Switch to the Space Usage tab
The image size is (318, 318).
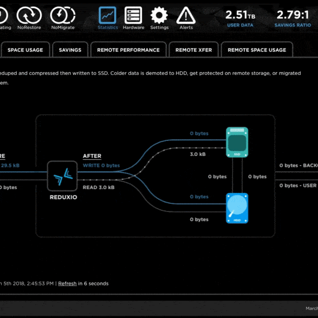tap(26, 50)
